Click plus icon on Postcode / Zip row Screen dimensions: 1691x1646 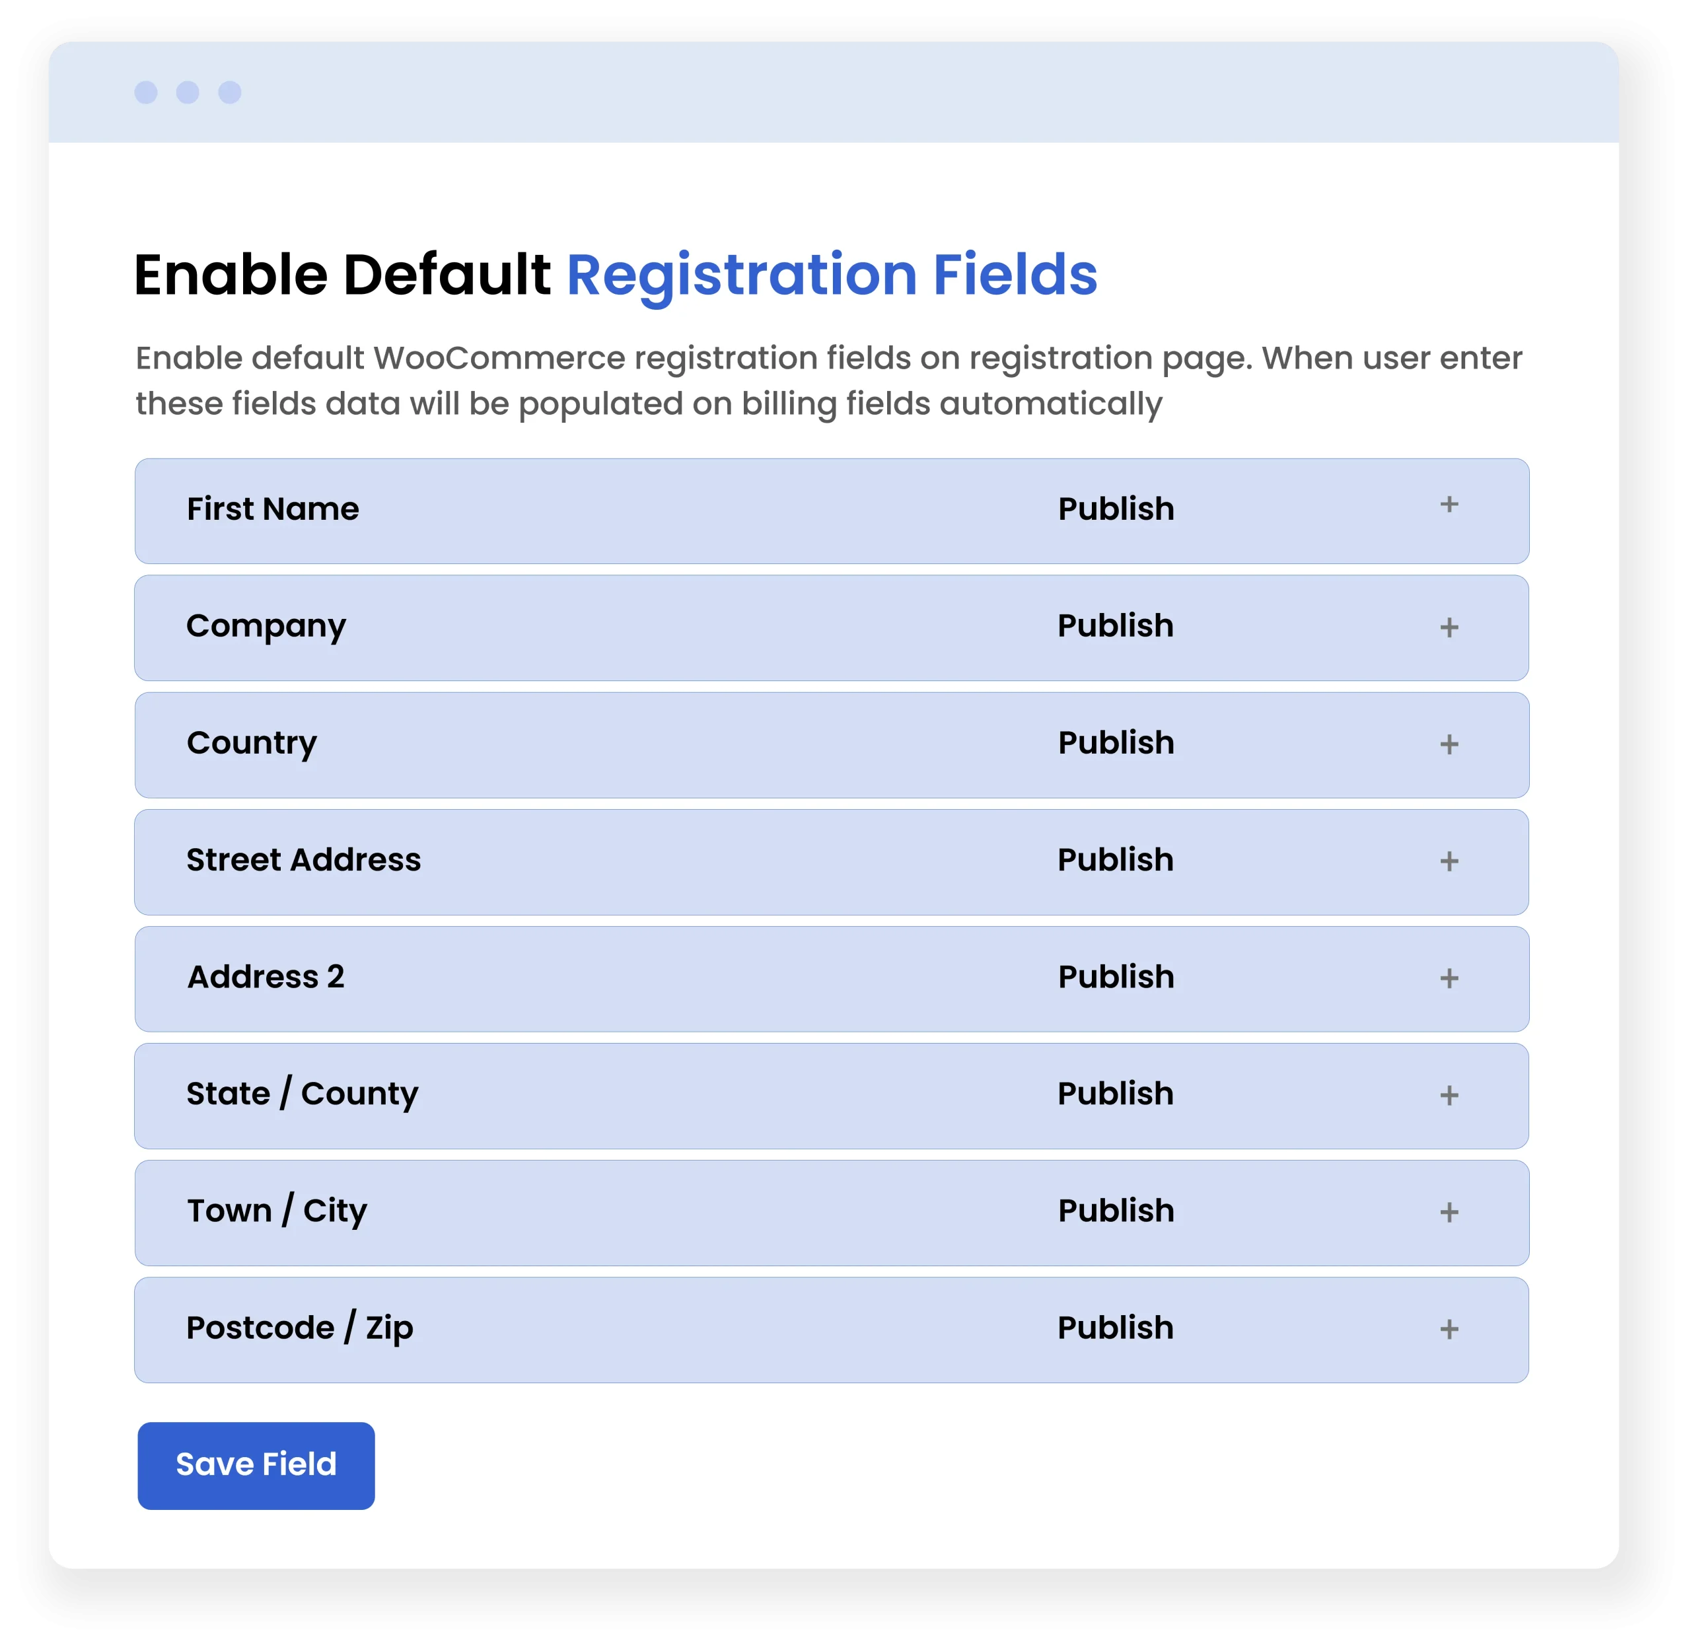1449,1330
